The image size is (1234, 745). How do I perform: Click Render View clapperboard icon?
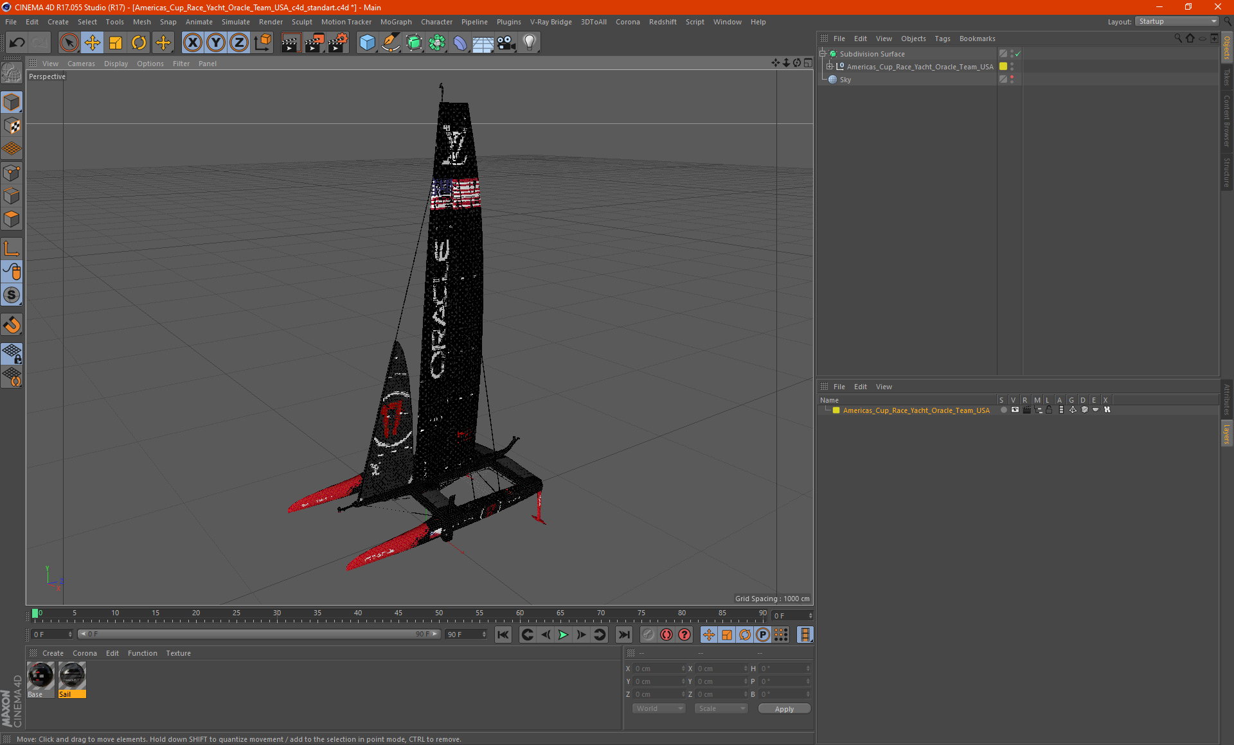point(291,43)
